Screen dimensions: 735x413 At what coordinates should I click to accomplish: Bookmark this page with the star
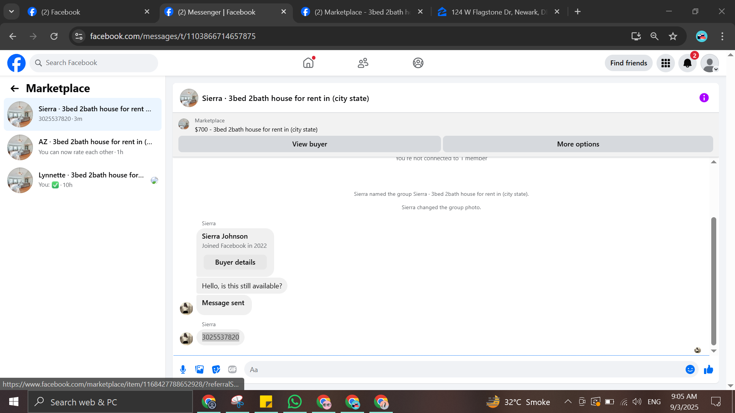tap(673, 36)
